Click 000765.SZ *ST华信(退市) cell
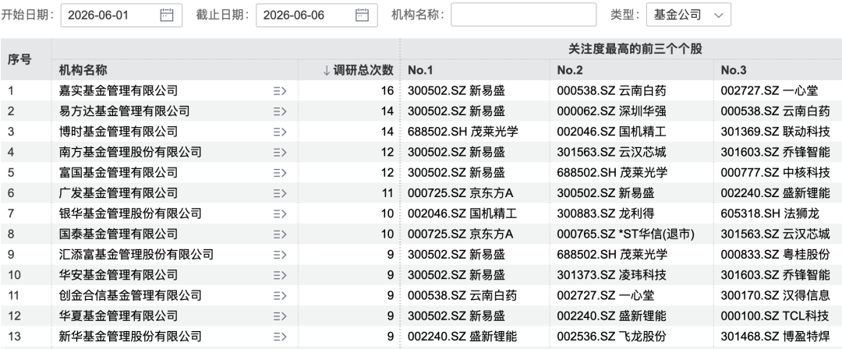The height and width of the screenshot is (349, 842). coord(625,234)
